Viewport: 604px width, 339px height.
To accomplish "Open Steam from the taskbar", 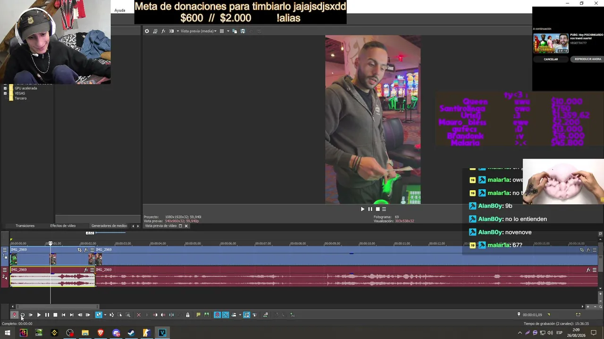I will (131, 333).
